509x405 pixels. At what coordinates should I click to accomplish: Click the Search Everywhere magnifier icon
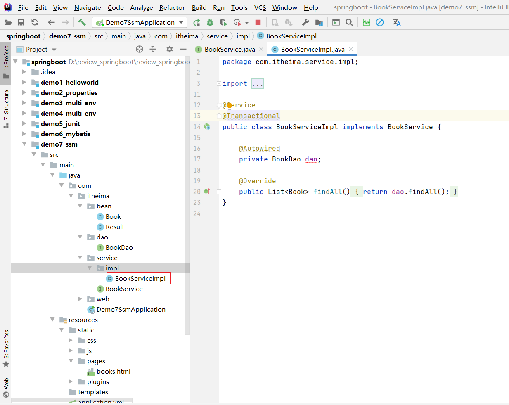[x=349, y=22]
